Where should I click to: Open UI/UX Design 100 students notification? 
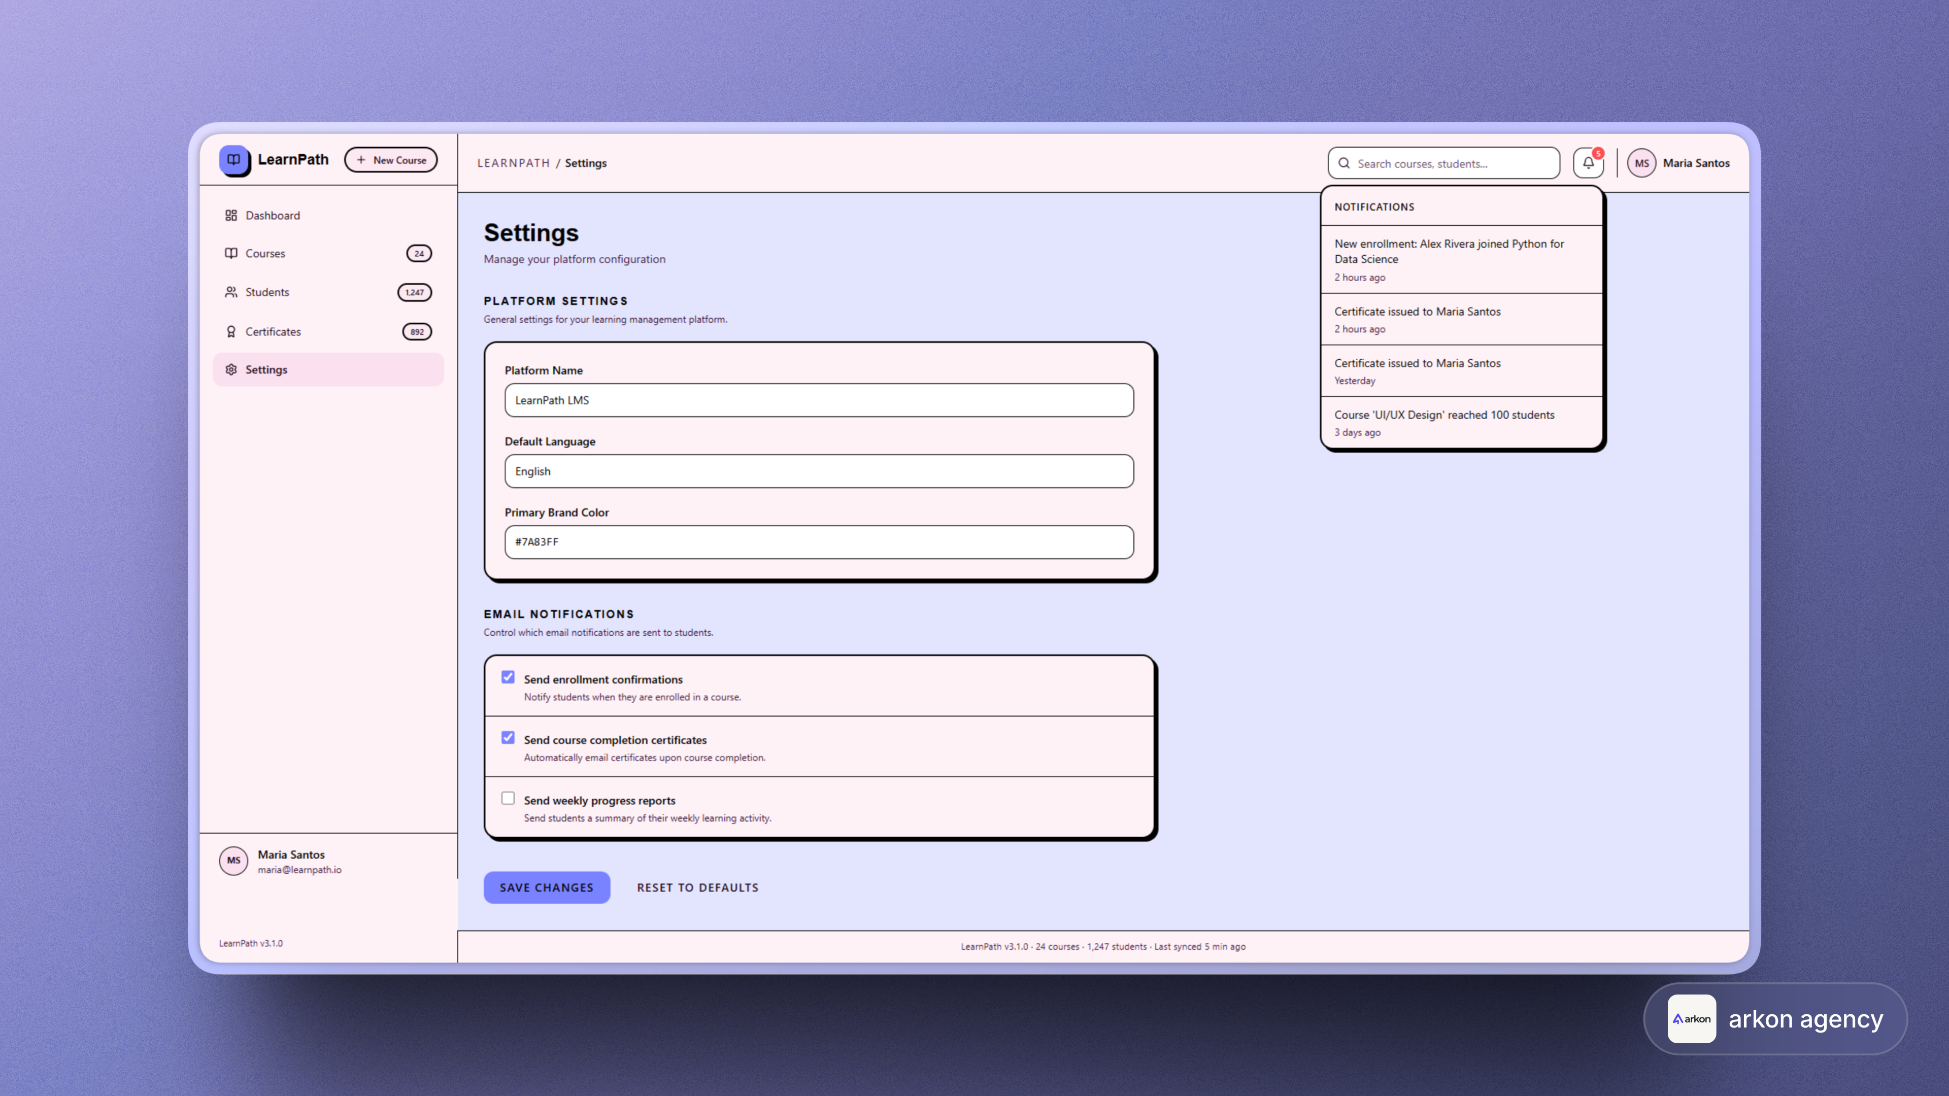[x=1461, y=423]
